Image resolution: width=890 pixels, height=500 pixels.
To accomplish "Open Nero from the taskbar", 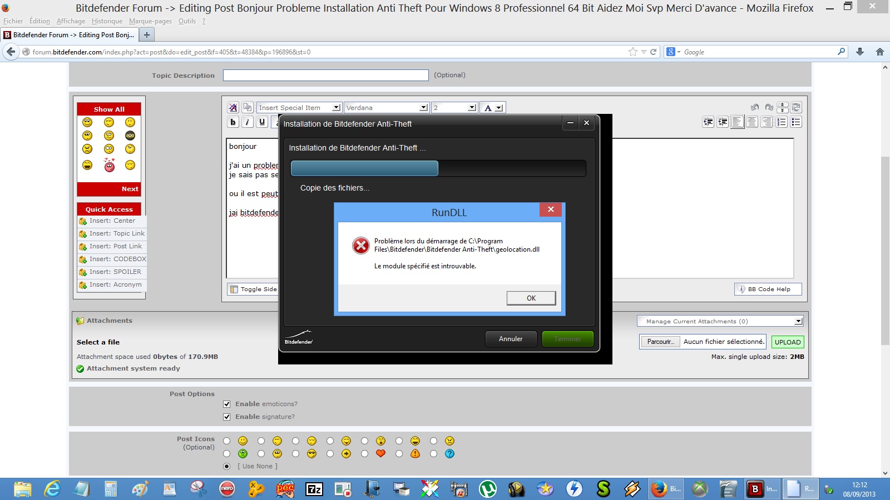I will click(x=227, y=489).
